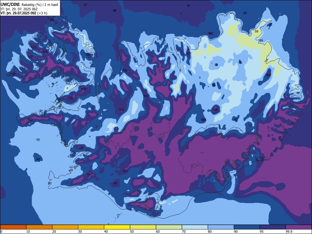Screen dimensions: 312x234
Task: Click the purple legend swatch above 99.9
Action: [299, 227]
